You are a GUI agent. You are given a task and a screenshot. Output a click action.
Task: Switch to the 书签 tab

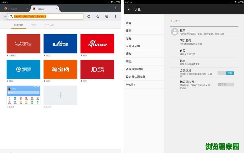click(x=34, y=25)
